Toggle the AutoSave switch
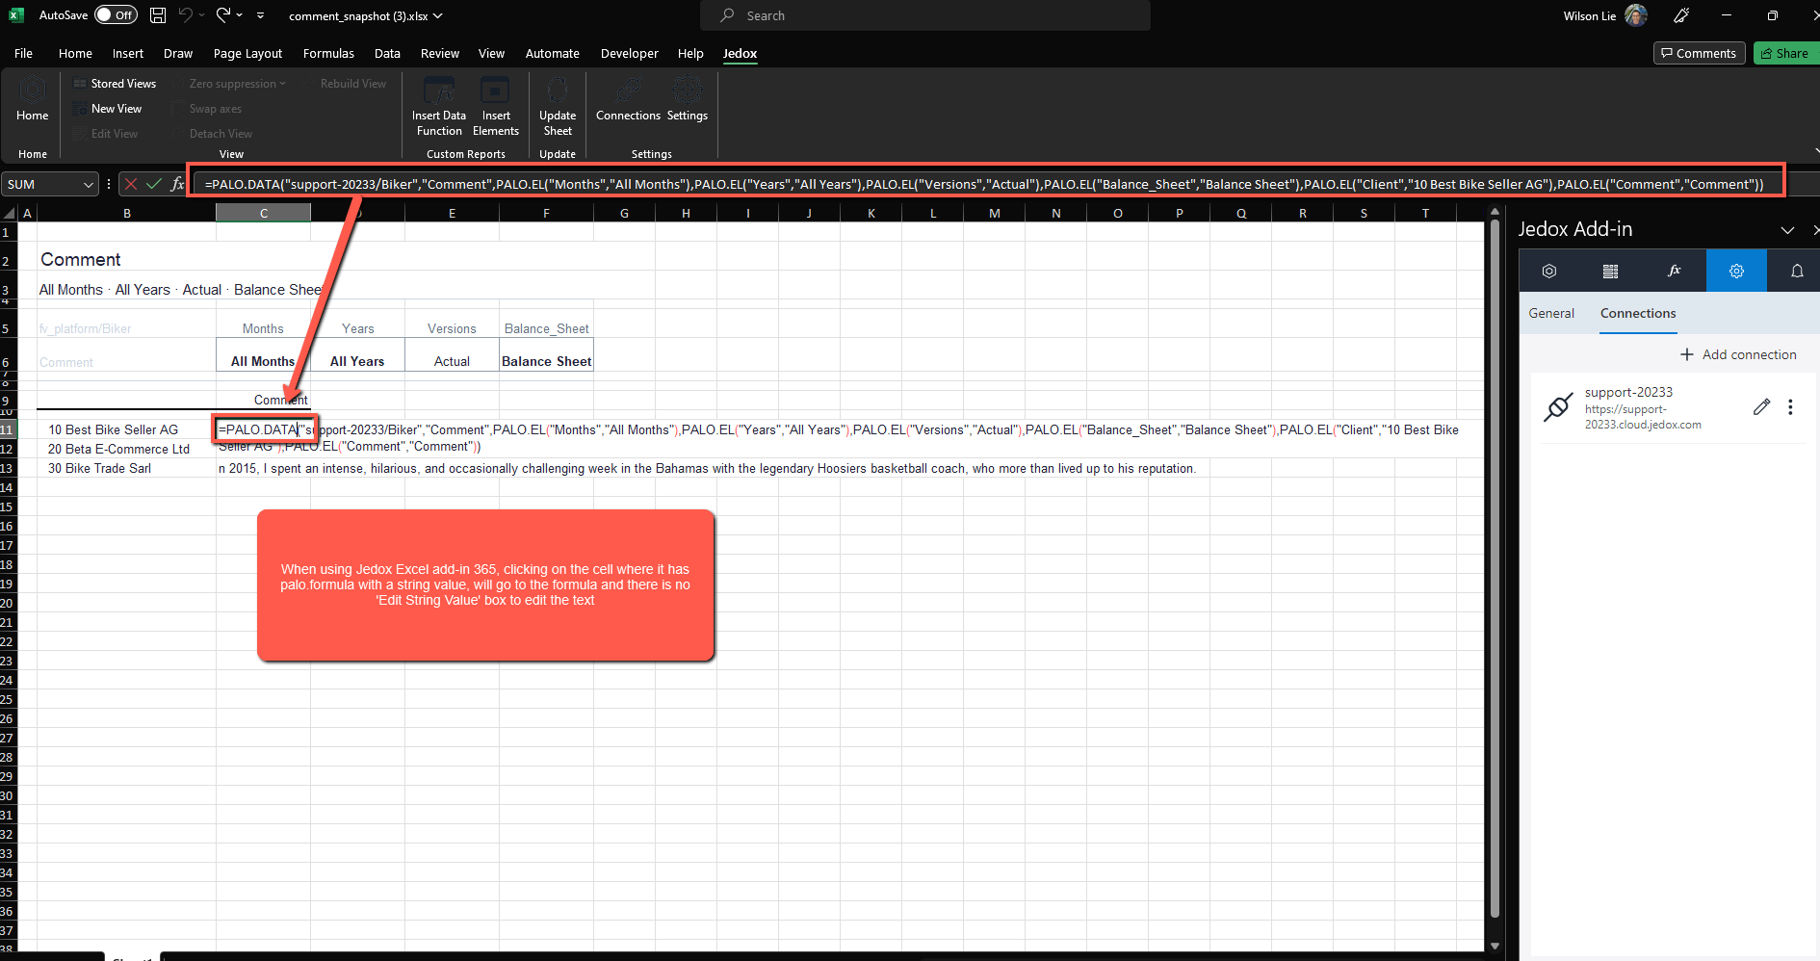 [116, 15]
